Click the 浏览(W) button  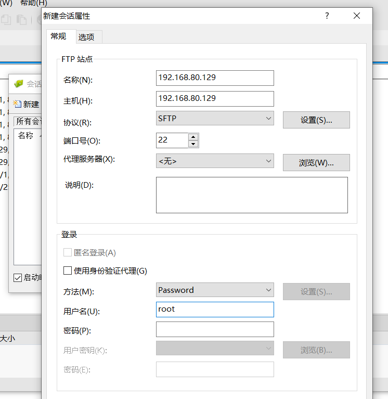[316, 163]
